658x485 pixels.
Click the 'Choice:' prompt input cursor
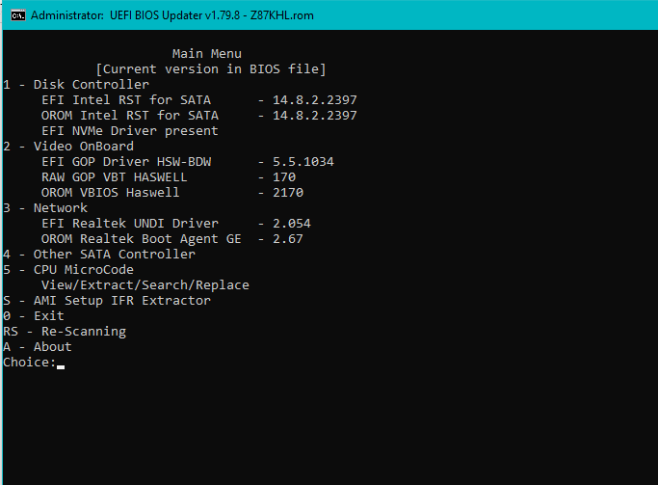tap(61, 366)
